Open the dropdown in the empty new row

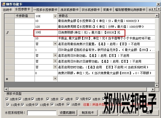[55, 79]
